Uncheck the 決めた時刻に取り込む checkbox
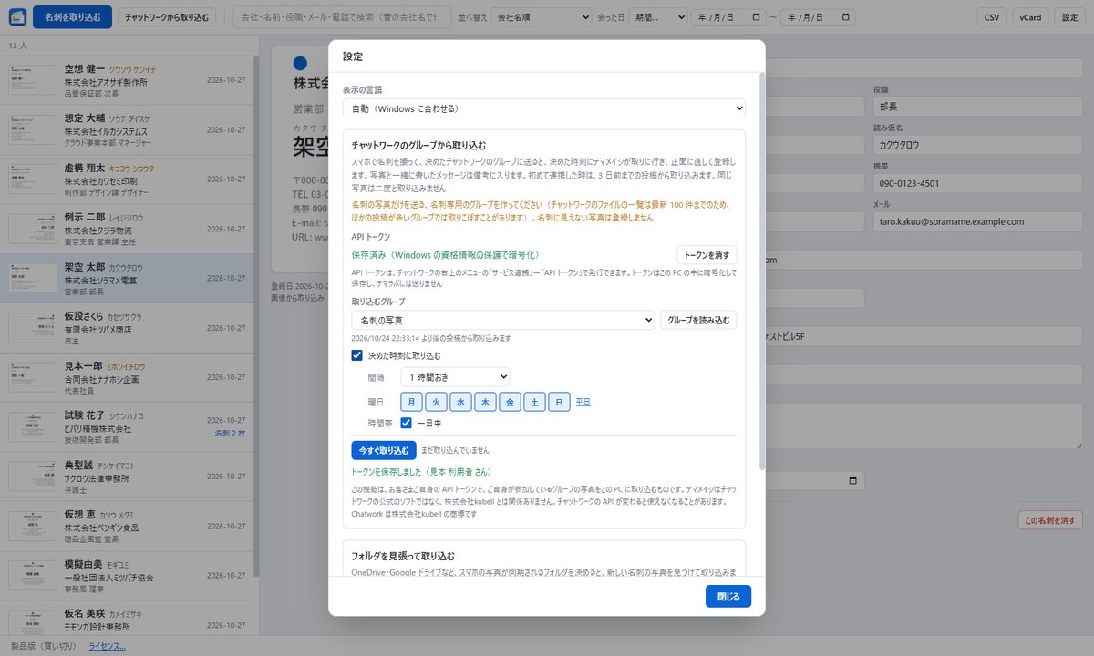1094x656 pixels. (357, 355)
